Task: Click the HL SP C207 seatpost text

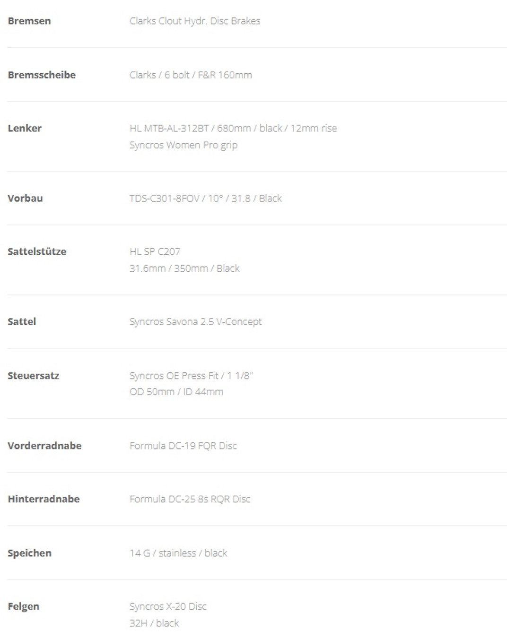Action: click(x=155, y=251)
